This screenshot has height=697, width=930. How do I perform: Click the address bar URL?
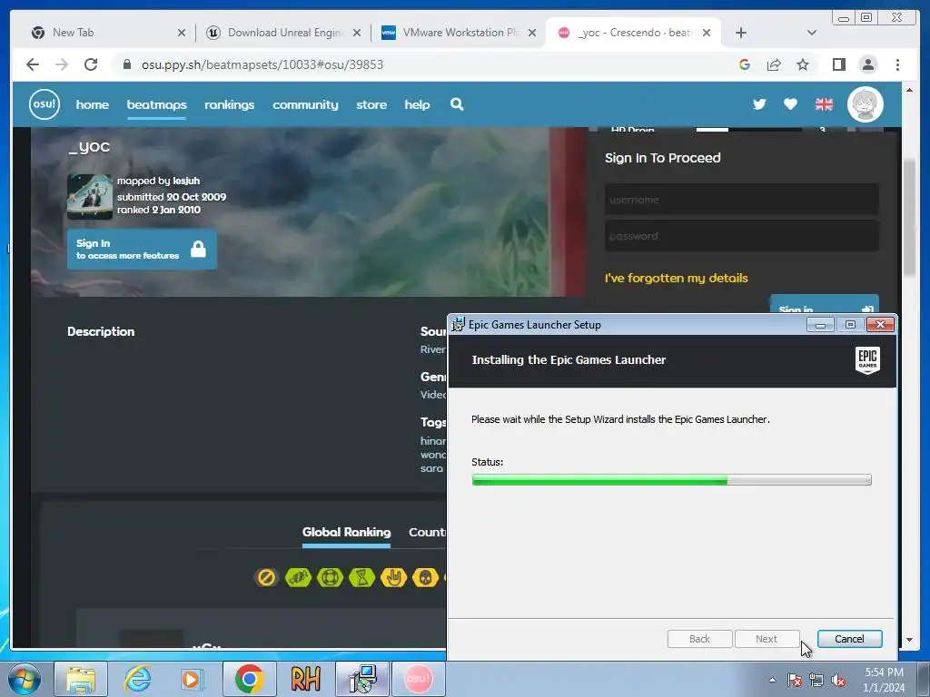pyautogui.click(x=262, y=64)
